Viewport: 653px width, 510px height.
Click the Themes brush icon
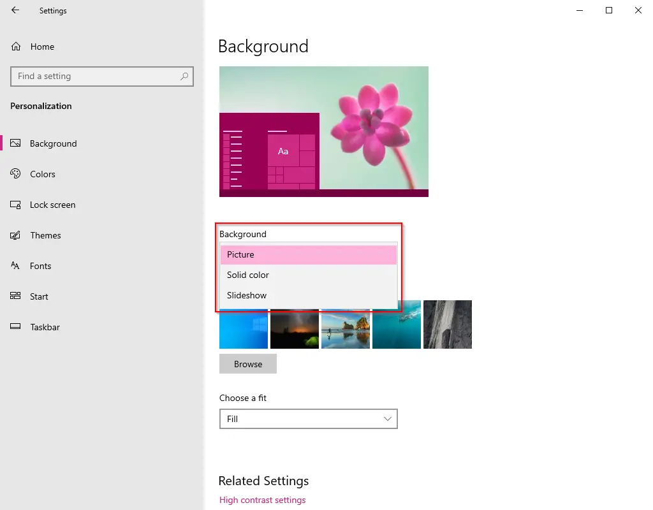[15, 235]
